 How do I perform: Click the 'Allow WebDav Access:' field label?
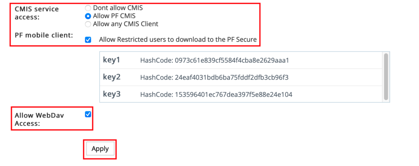tap(39, 119)
